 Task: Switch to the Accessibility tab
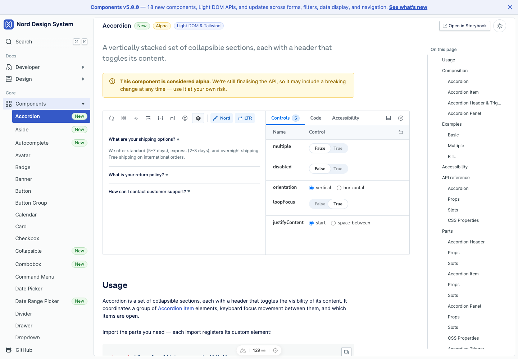click(x=346, y=118)
